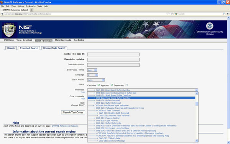The width and height of the screenshot is (230, 144).
Task: Open the History menu
Action: (21, 6)
